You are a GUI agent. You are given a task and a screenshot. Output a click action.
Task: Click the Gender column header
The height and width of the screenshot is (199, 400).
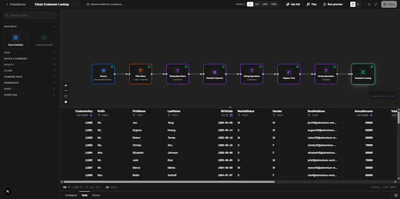pyautogui.click(x=277, y=111)
